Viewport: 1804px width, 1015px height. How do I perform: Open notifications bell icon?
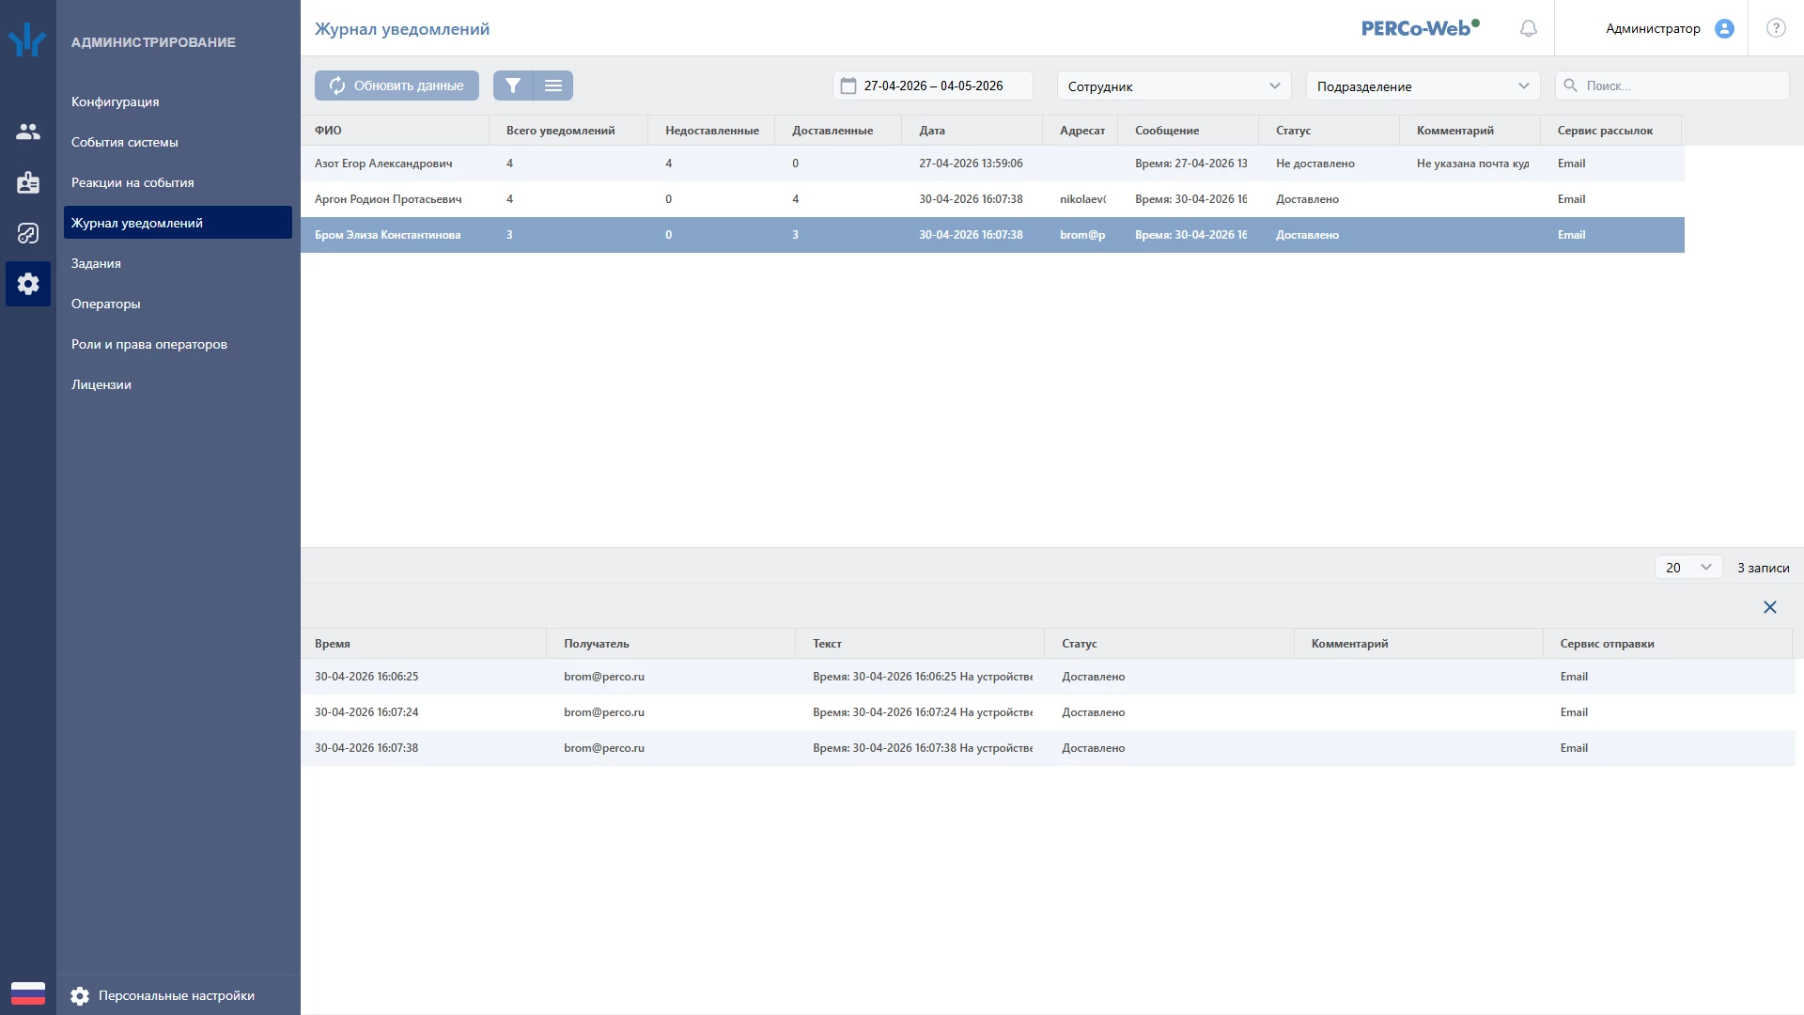click(1529, 28)
